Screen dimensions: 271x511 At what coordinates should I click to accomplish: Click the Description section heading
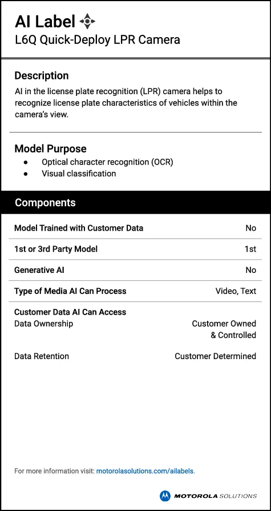[42, 75]
